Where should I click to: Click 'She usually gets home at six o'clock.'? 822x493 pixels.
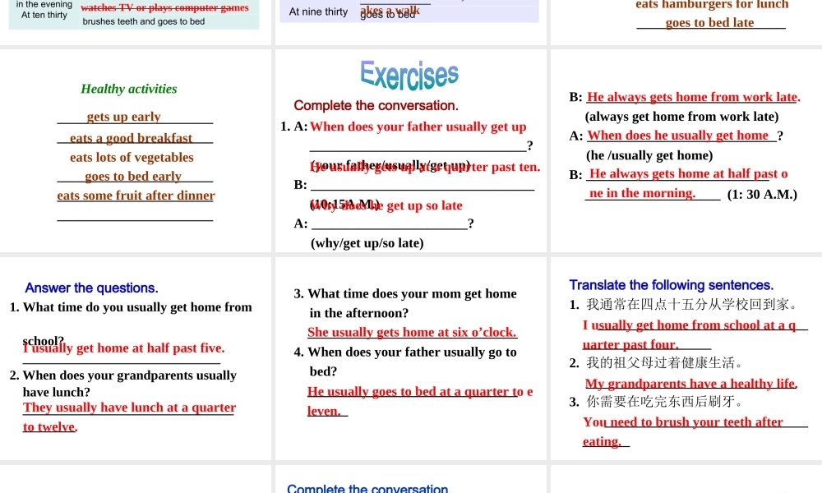tap(412, 332)
